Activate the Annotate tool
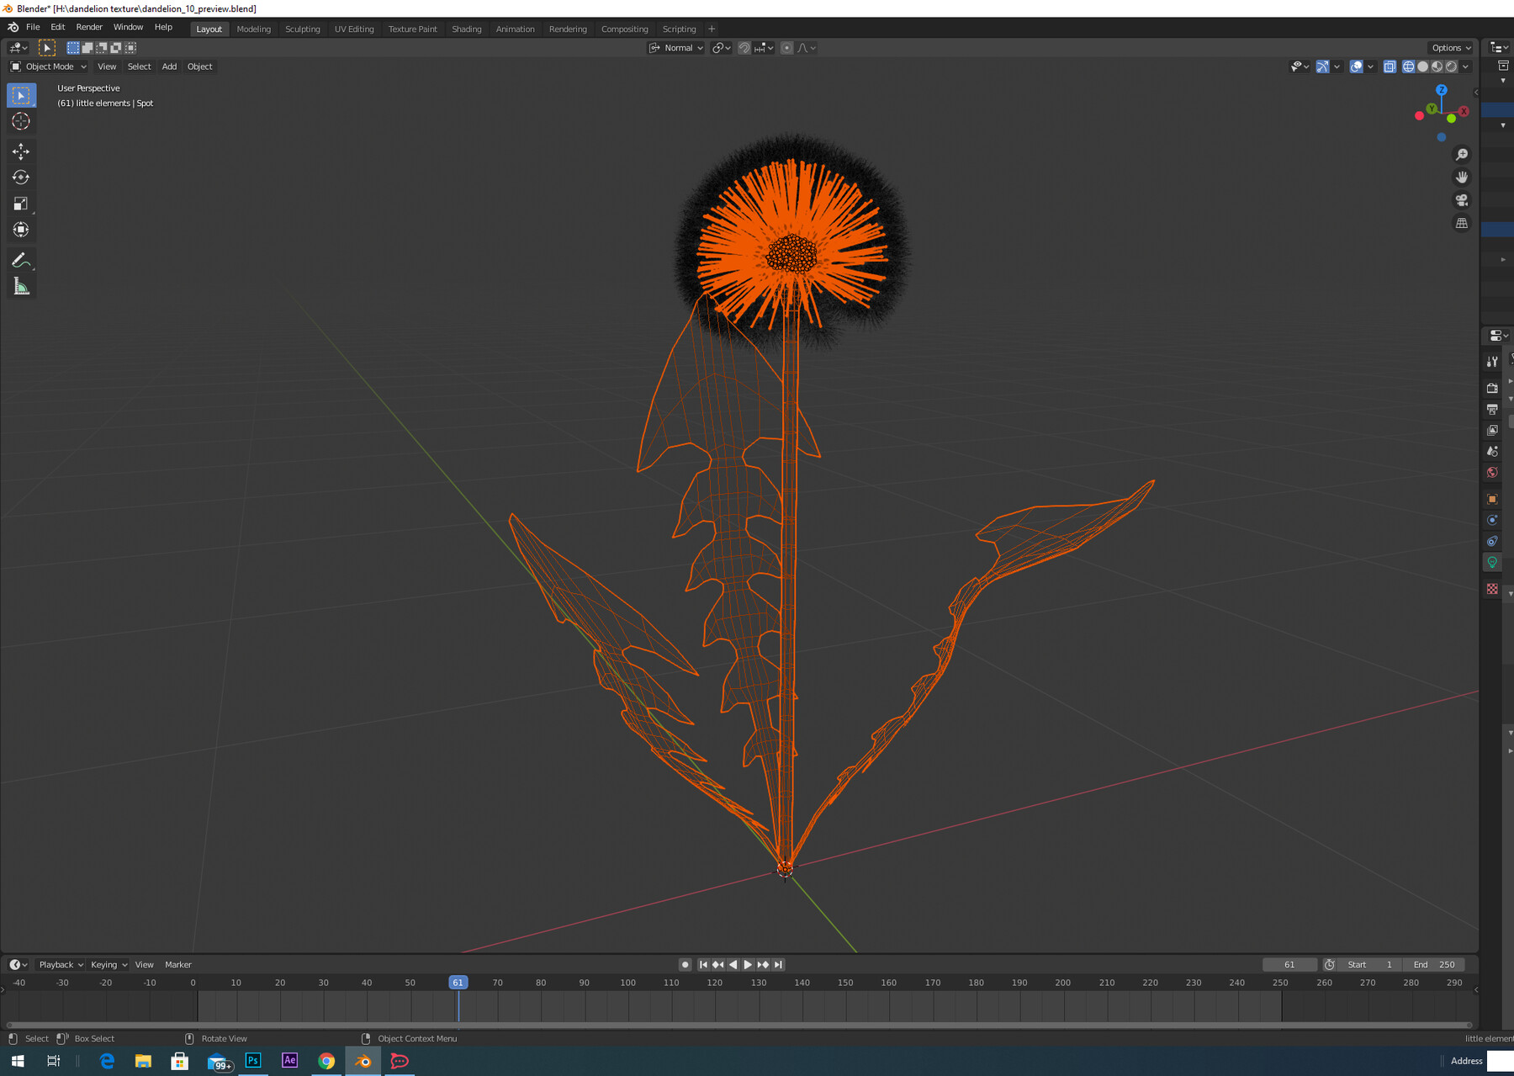Viewport: 1514px width, 1076px height. (x=21, y=259)
